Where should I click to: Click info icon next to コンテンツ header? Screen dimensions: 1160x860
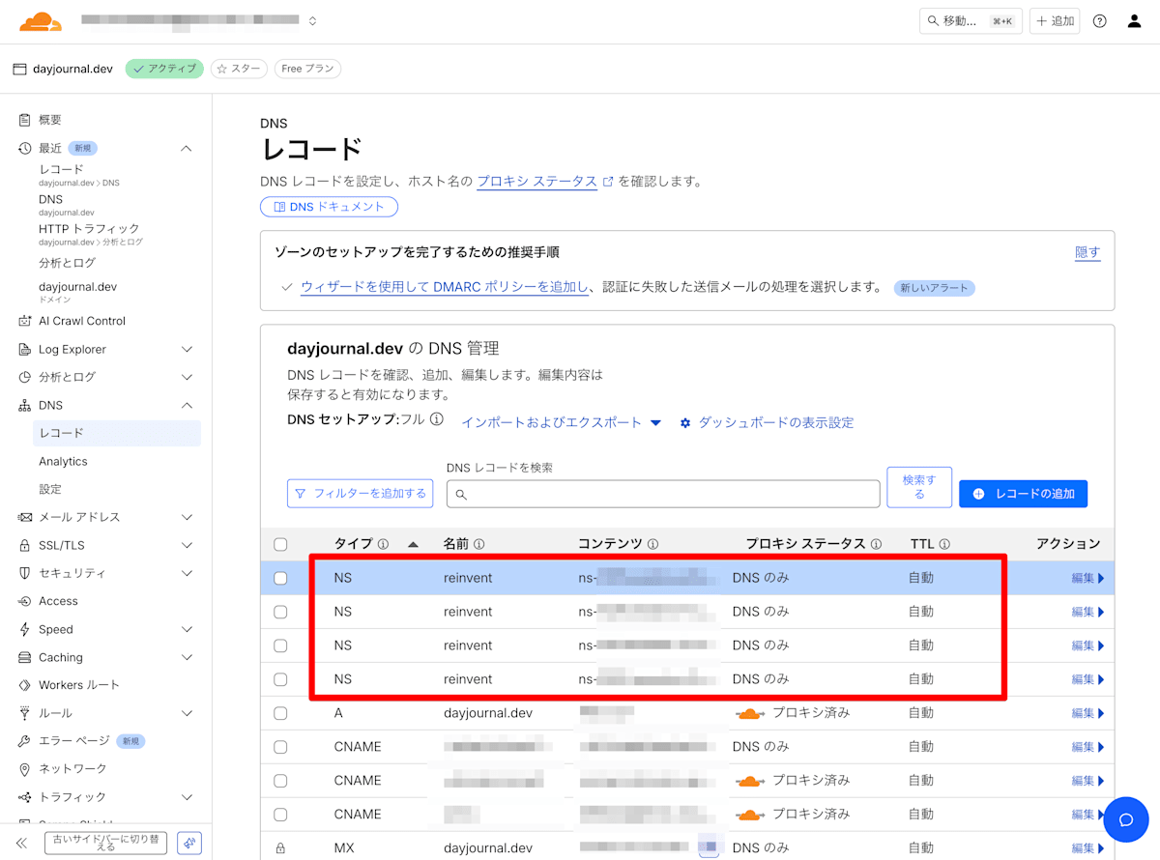coord(652,544)
